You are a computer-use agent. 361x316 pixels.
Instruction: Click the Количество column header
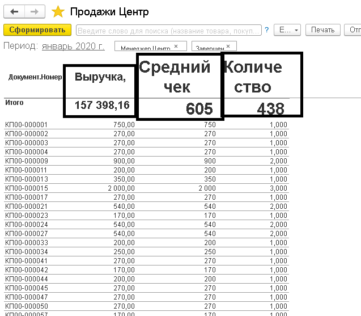click(253, 77)
